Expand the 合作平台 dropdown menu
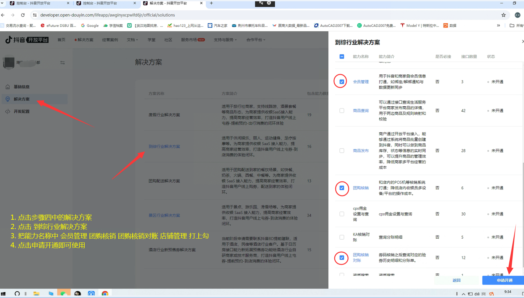The width and height of the screenshot is (524, 298). (x=256, y=40)
